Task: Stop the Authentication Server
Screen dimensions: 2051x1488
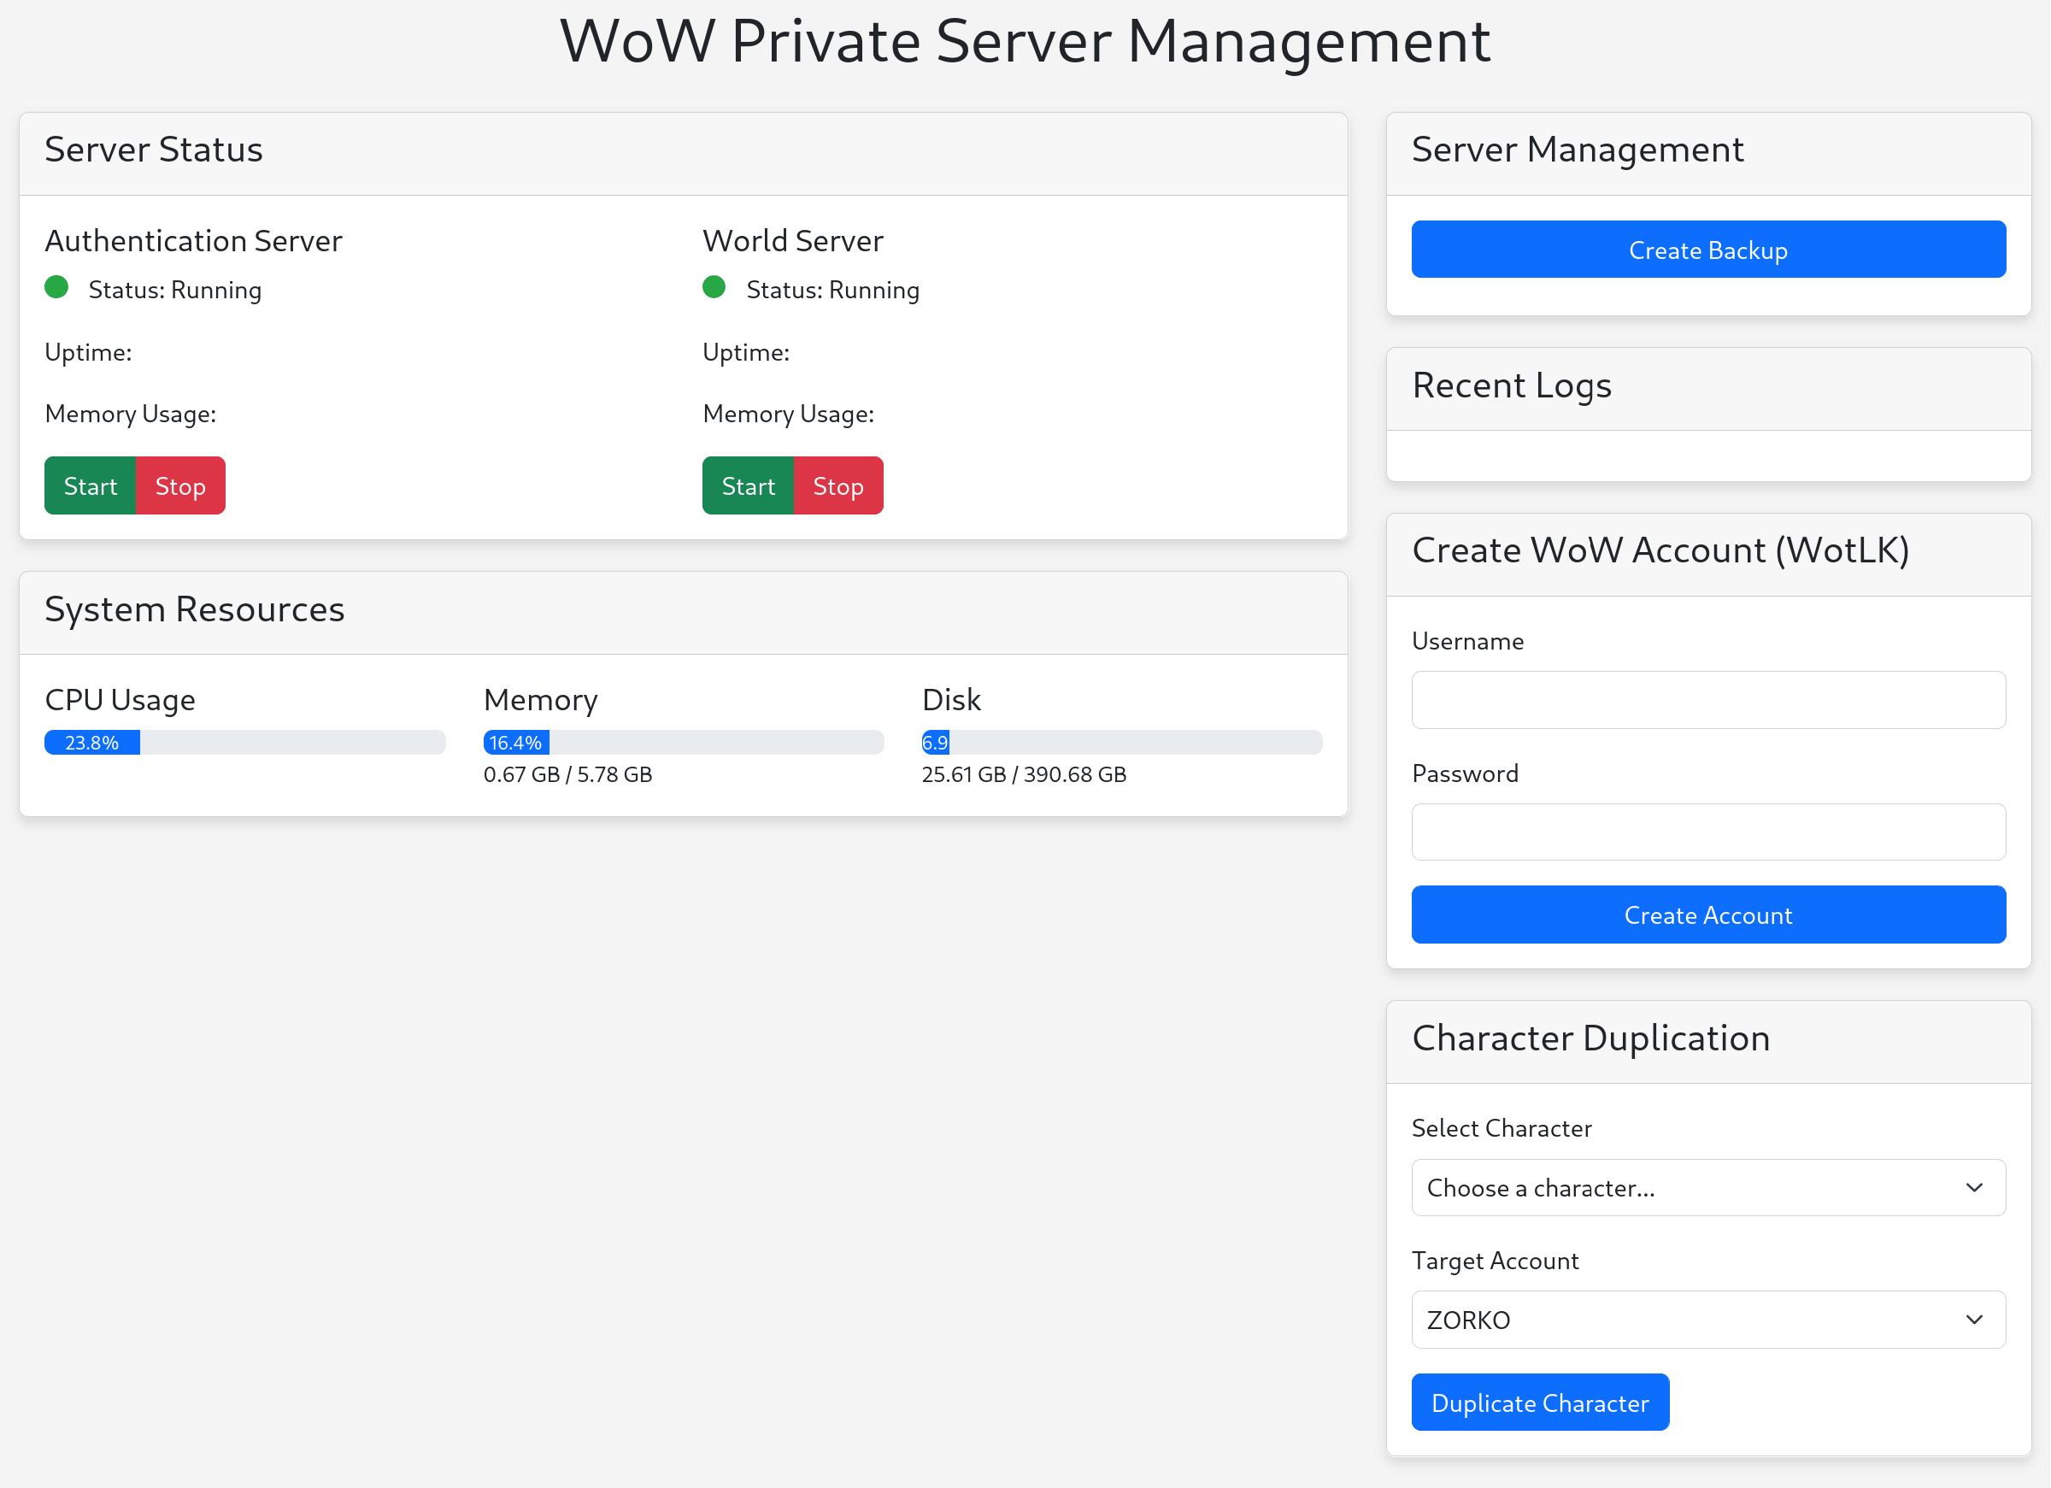Action: (180, 485)
